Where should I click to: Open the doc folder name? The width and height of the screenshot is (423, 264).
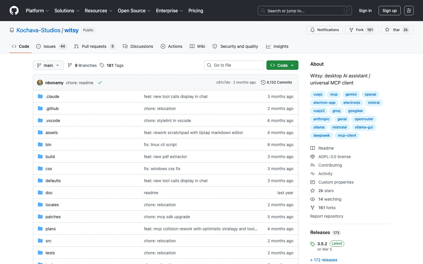click(x=49, y=193)
